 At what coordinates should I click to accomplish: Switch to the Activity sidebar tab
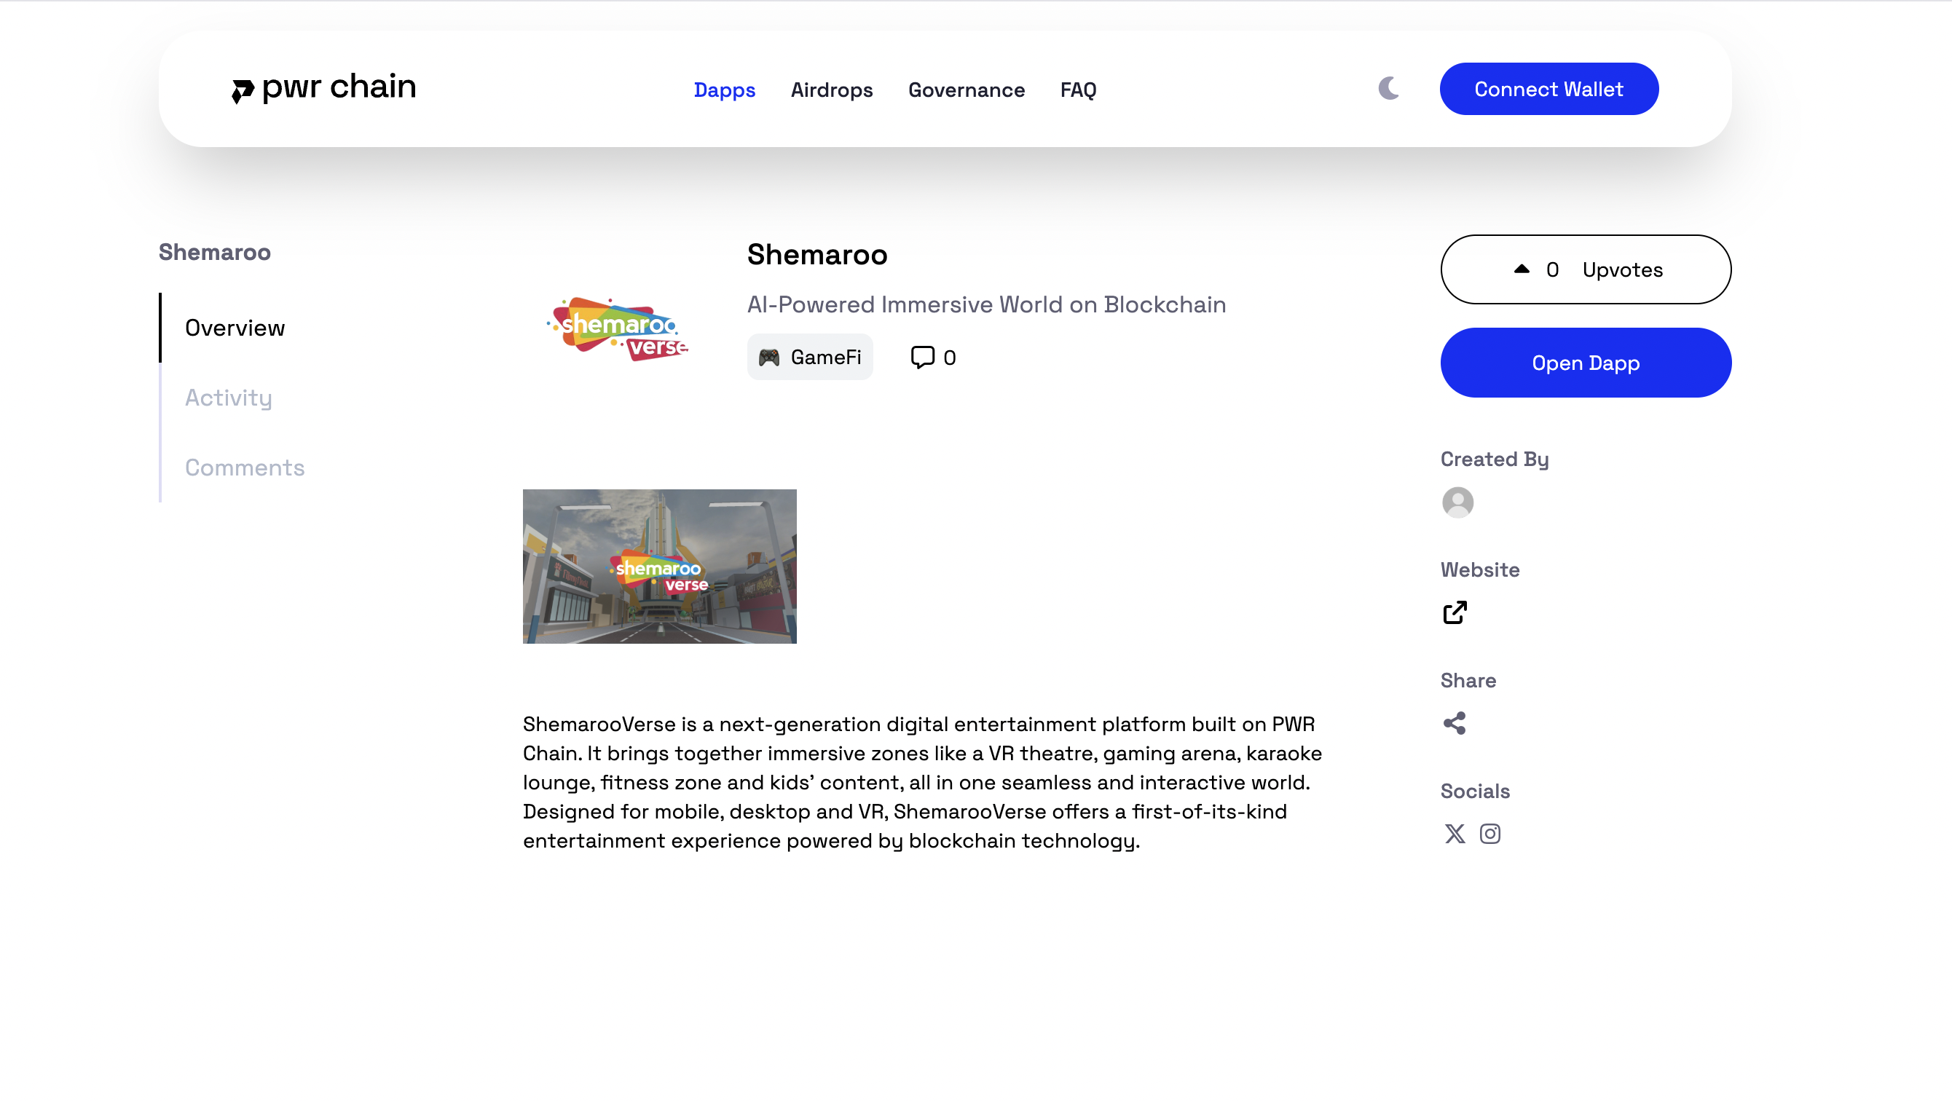(x=228, y=398)
